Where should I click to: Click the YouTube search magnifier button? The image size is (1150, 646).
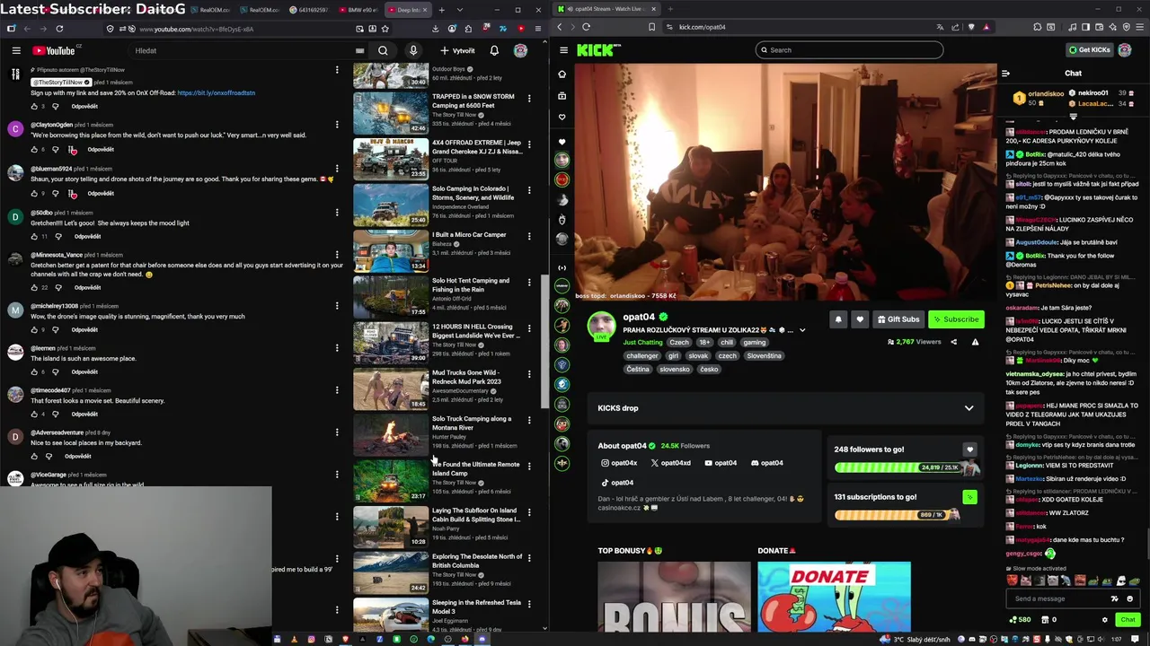[x=383, y=51]
